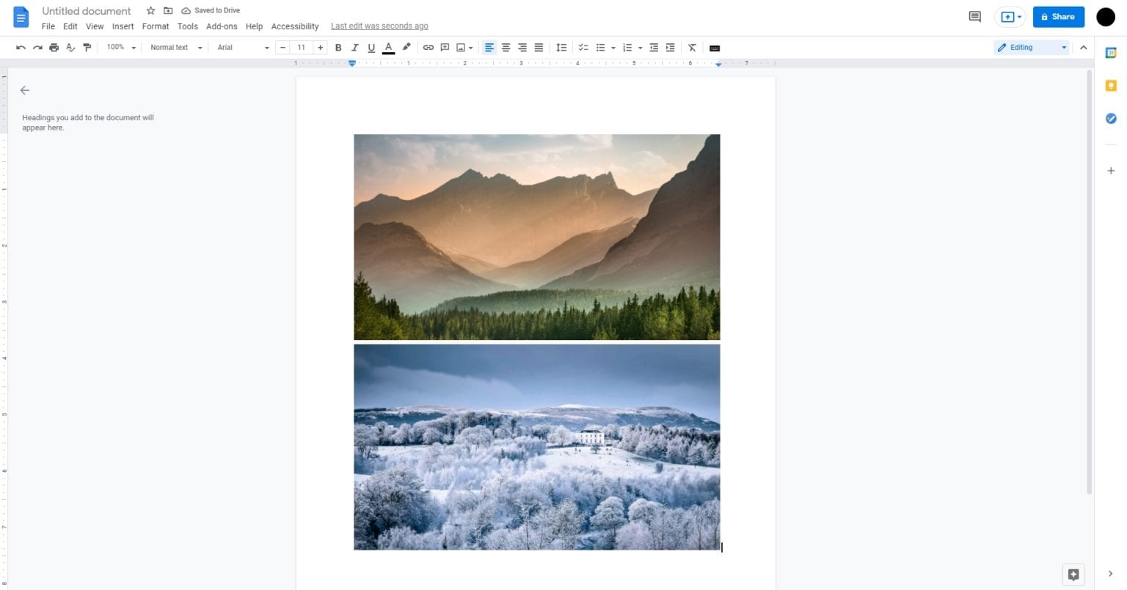
Task: Add a comment
Action: [445, 47]
